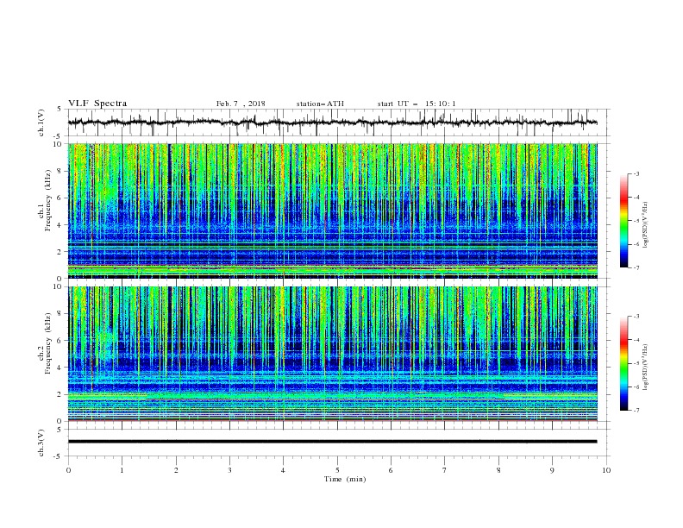Viewport: 683px width, 528px height.
Task: Click the "10" frequency tick on ch.1 spectrogram
Action: pyautogui.click(x=59, y=144)
